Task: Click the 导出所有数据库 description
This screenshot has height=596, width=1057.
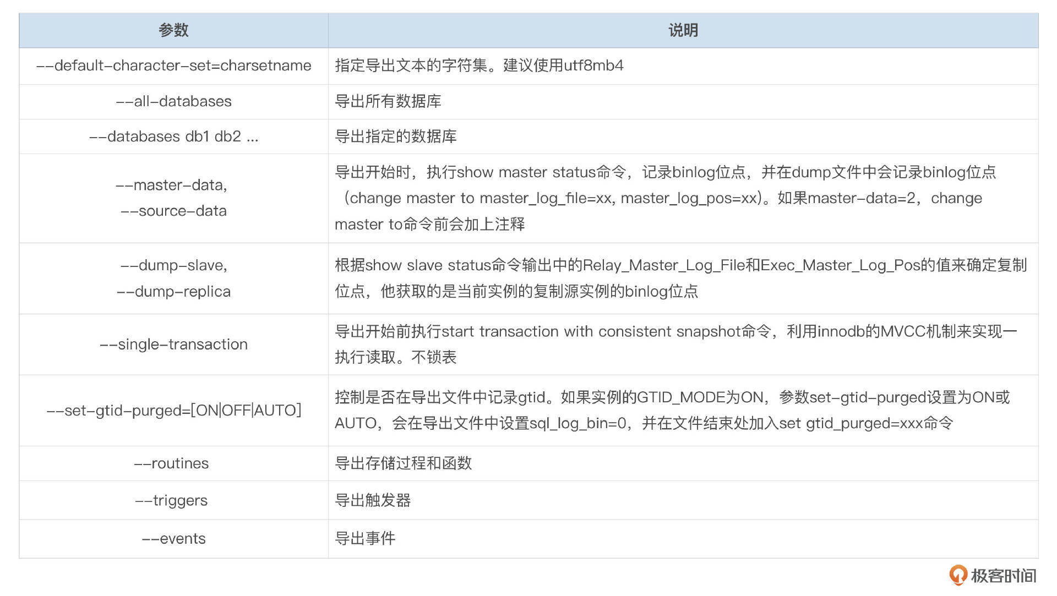Action: [x=388, y=101]
